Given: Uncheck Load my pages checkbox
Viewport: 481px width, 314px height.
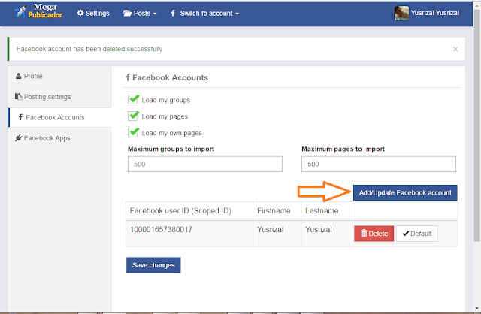Looking at the screenshot, I should coord(133,116).
